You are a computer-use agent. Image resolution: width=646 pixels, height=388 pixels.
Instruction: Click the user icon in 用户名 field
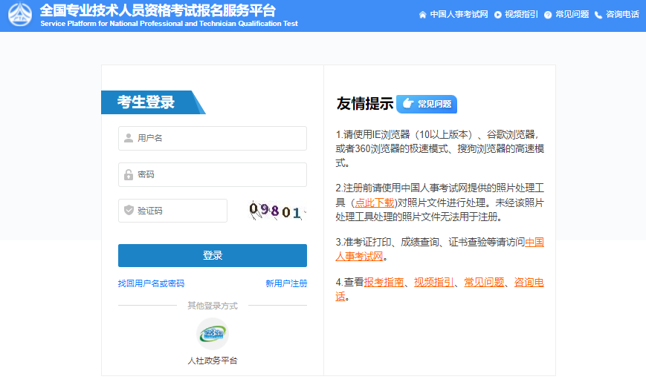(x=129, y=138)
